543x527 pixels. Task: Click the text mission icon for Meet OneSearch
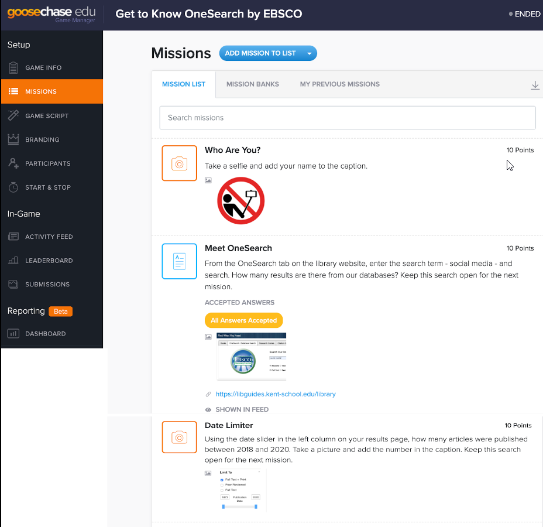[179, 261]
